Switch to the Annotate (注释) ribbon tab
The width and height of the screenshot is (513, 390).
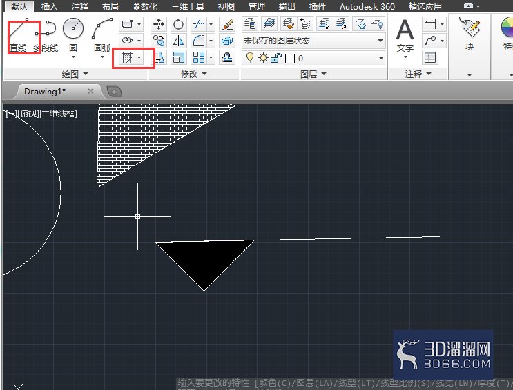[x=80, y=6]
